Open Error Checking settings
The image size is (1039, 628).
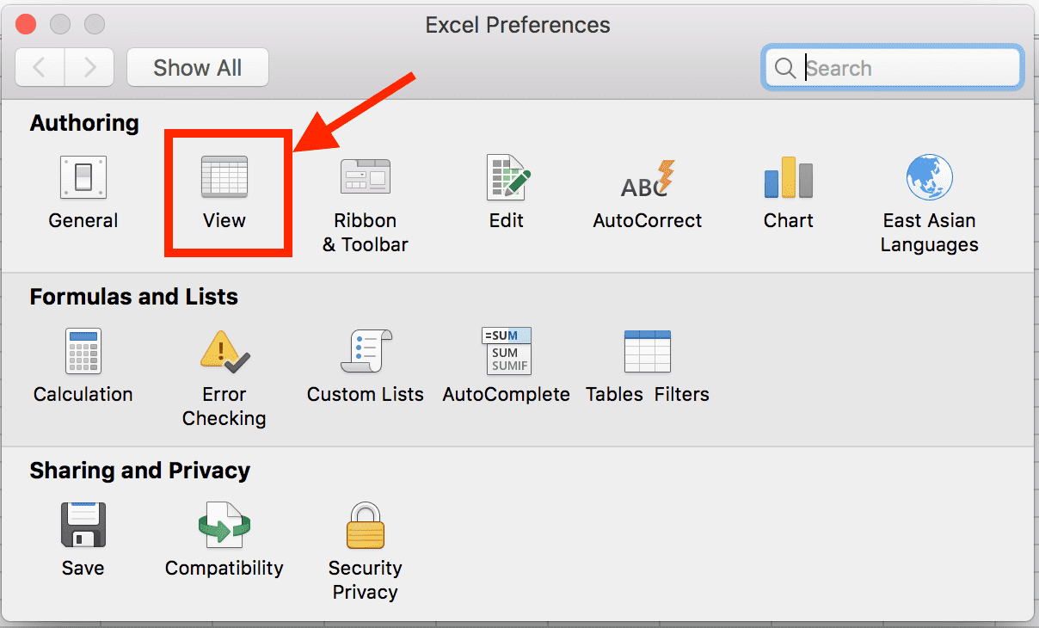224,352
